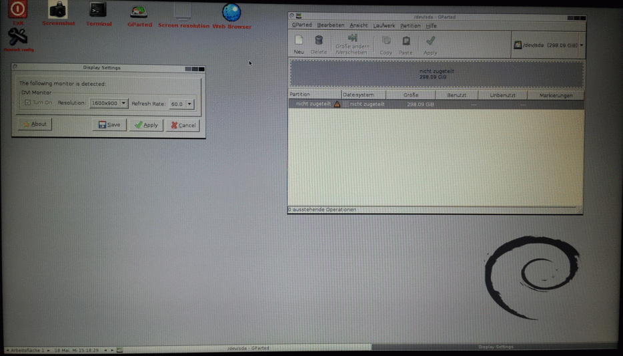The height and width of the screenshot is (356, 623).
Task: Launch the Terminal desktop icon
Action: [x=98, y=9]
